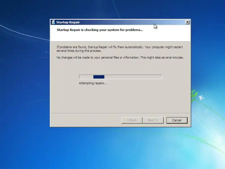The height and width of the screenshot is (169, 225).
Task: Click the 'Startup Repair' window title text
Action: 68,22
